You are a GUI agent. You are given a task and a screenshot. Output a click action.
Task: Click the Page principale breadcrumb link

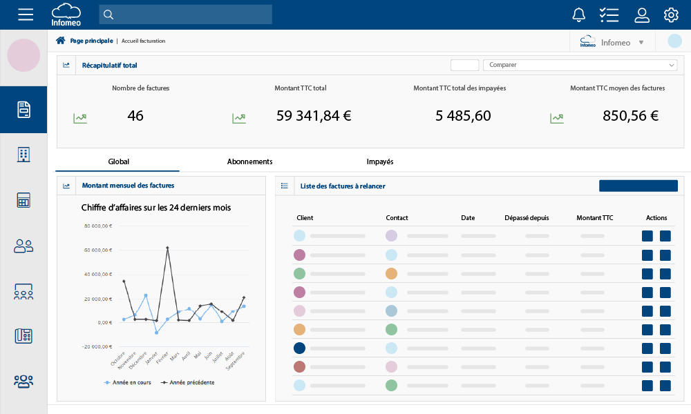(x=91, y=41)
